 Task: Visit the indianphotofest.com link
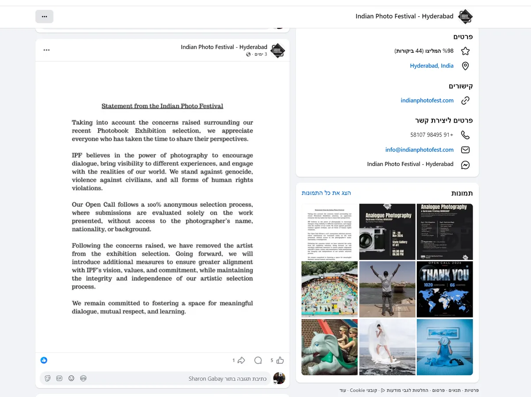pyautogui.click(x=427, y=100)
